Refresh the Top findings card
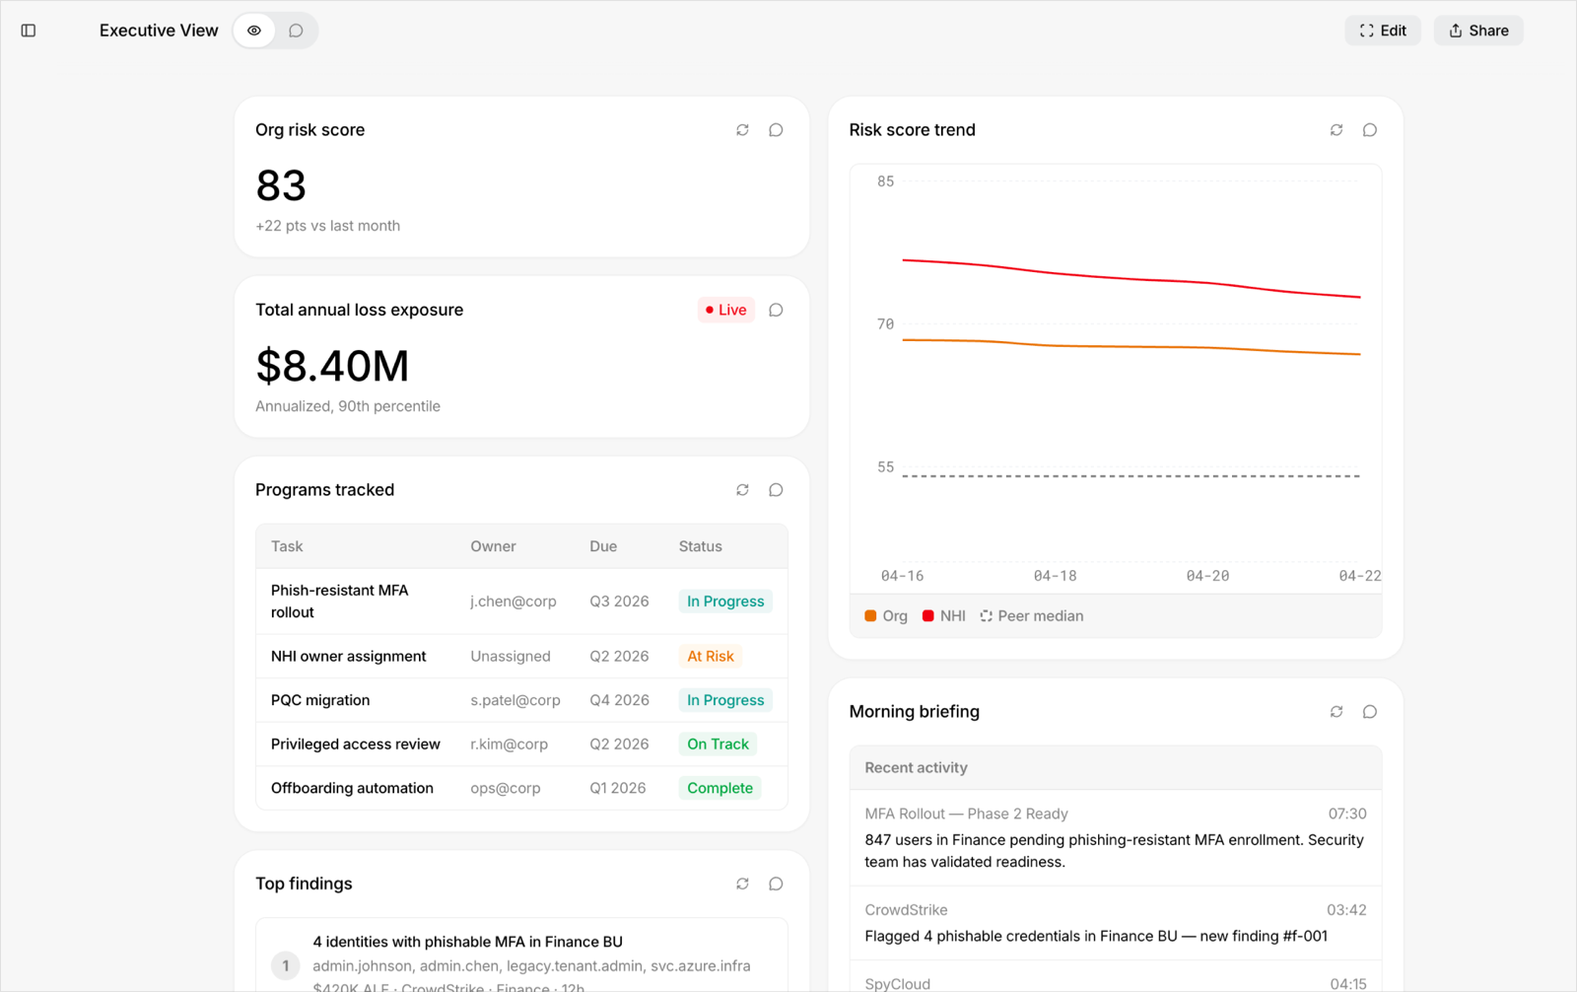Screen dimensions: 1577x992 (x=742, y=884)
